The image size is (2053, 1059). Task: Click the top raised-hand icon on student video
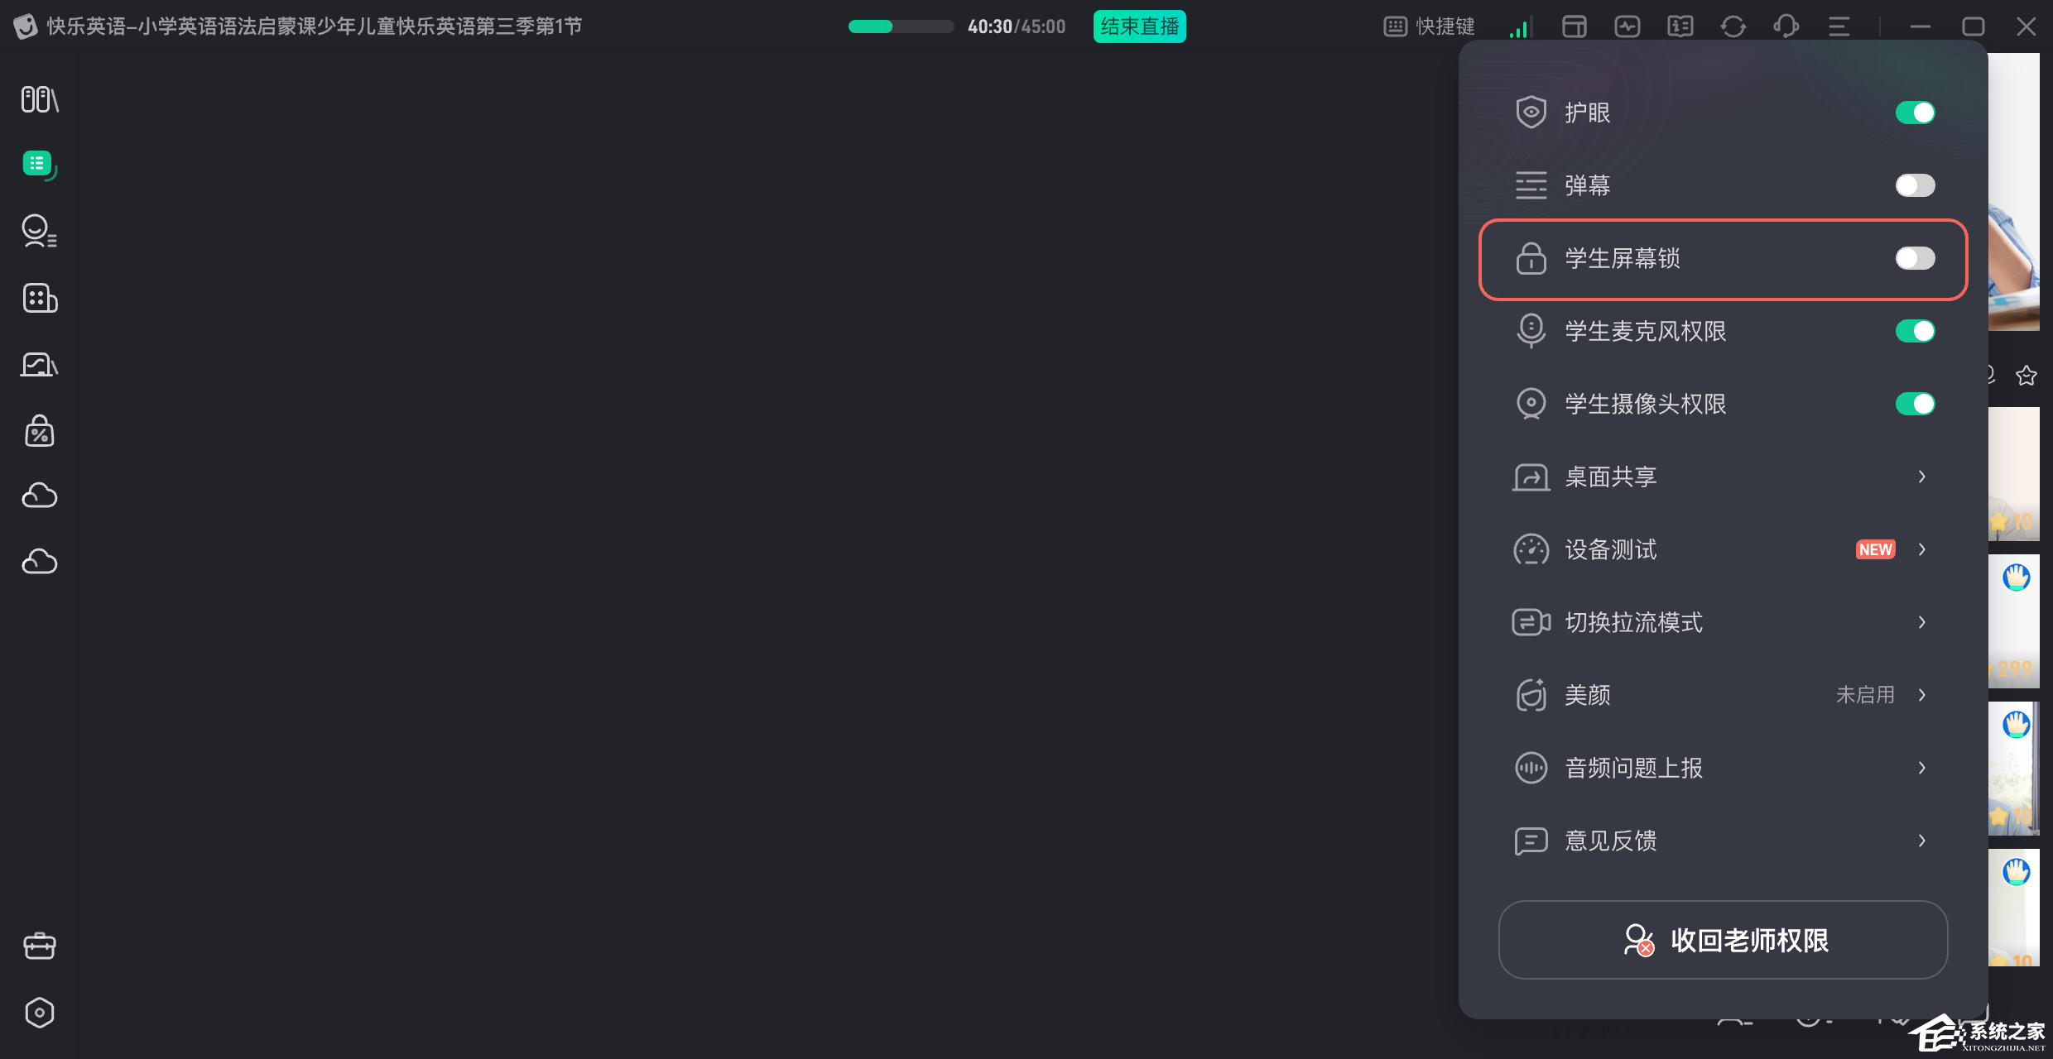(2016, 577)
